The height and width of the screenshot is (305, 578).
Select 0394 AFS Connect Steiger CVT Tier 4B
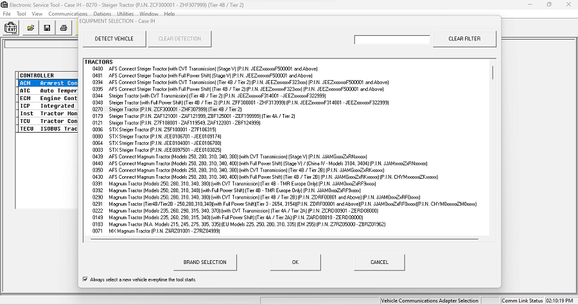click(240, 82)
